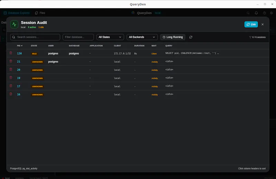
Task: Open the help icon in header
Action: coord(264,13)
